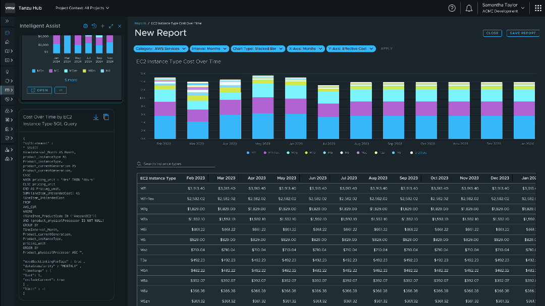This screenshot has height=306, width=545.
Task: Go to Reports via breadcrumb link
Action: click(140, 23)
